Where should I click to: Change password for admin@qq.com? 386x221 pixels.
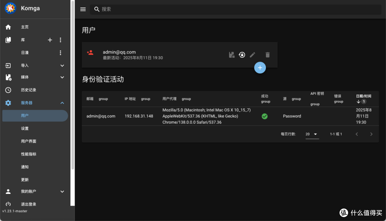point(242,55)
